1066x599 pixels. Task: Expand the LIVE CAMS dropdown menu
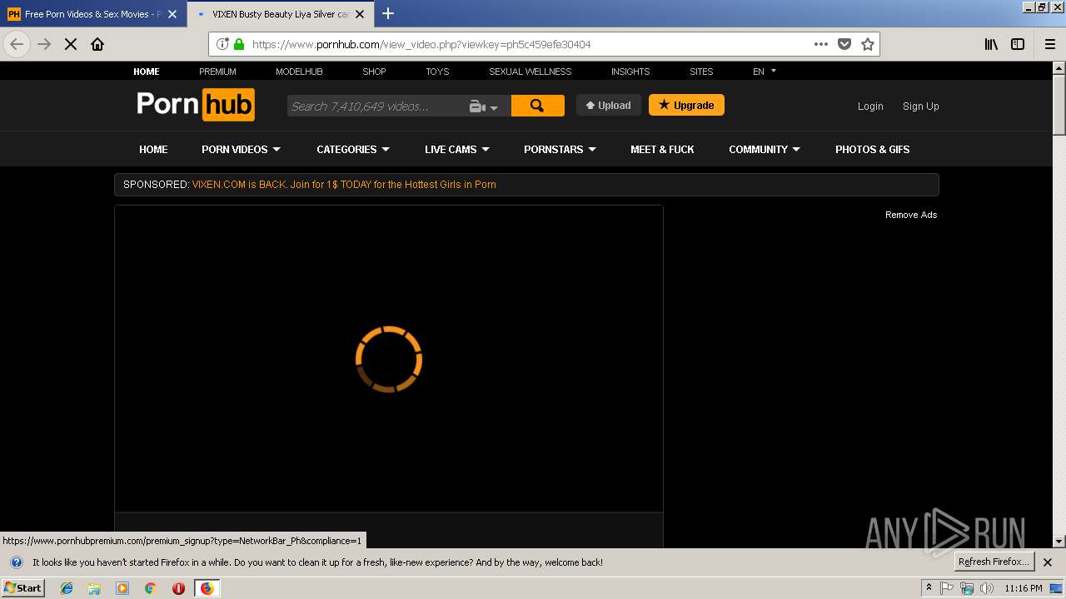pyautogui.click(x=457, y=149)
